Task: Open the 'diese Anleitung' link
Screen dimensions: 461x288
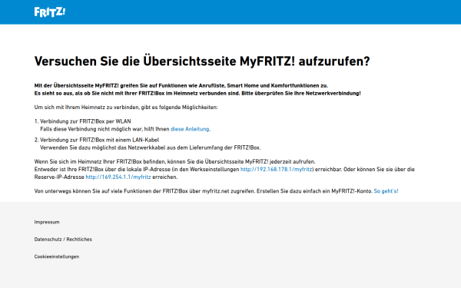Action: [x=191, y=129]
